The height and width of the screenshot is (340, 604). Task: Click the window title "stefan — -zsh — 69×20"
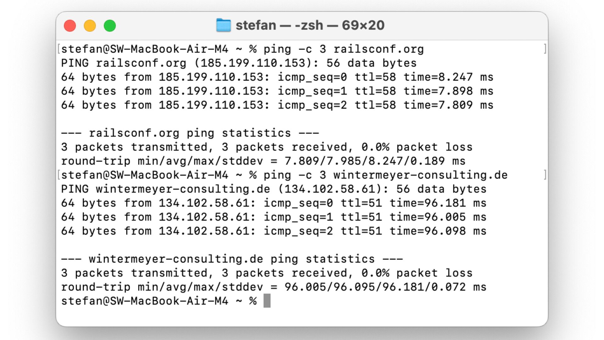point(310,25)
